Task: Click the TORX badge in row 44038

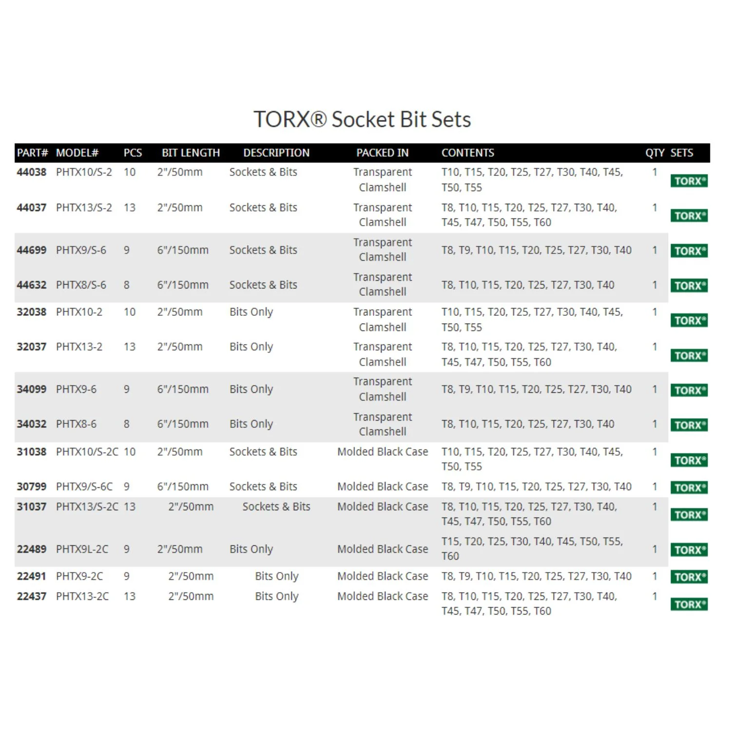Action: (689, 181)
